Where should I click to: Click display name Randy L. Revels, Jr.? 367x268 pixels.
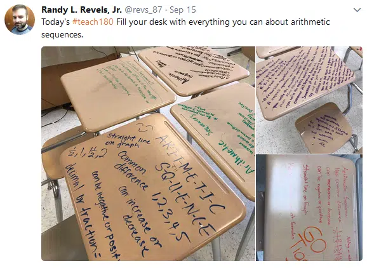81,10
